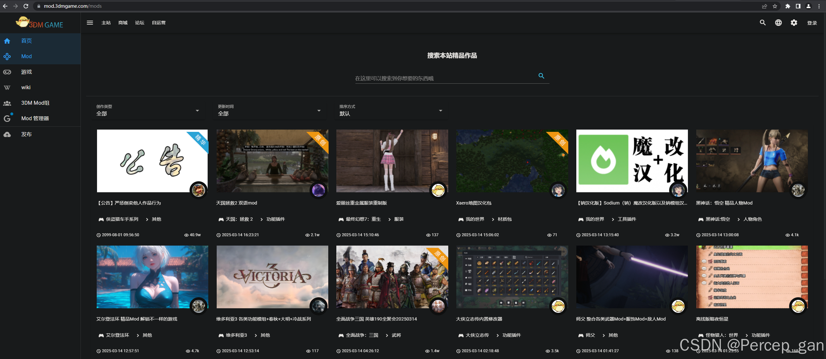Image resolution: width=826 pixels, height=359 pixels.
Task: Click the 发布 upload cloud icon
Action: coord(7,134)
